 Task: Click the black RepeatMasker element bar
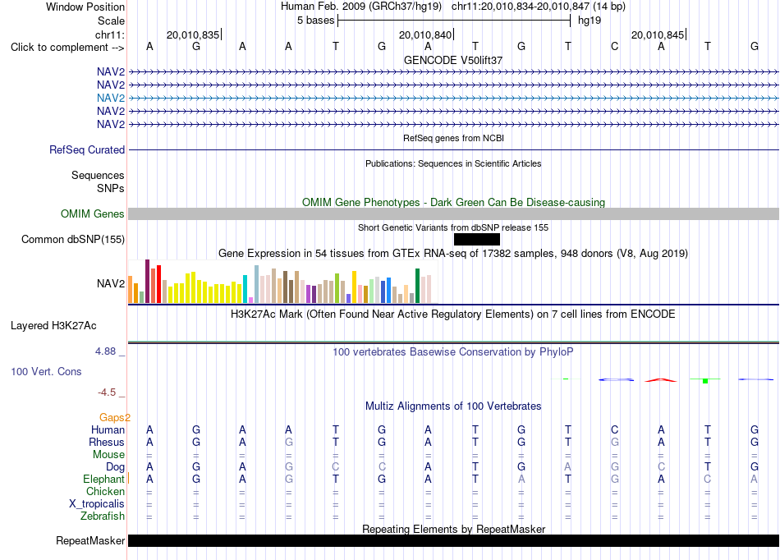[x=453, y=540]
